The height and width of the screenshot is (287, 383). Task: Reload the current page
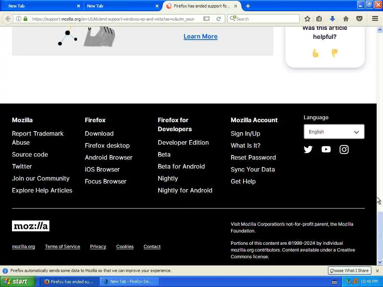218,19
